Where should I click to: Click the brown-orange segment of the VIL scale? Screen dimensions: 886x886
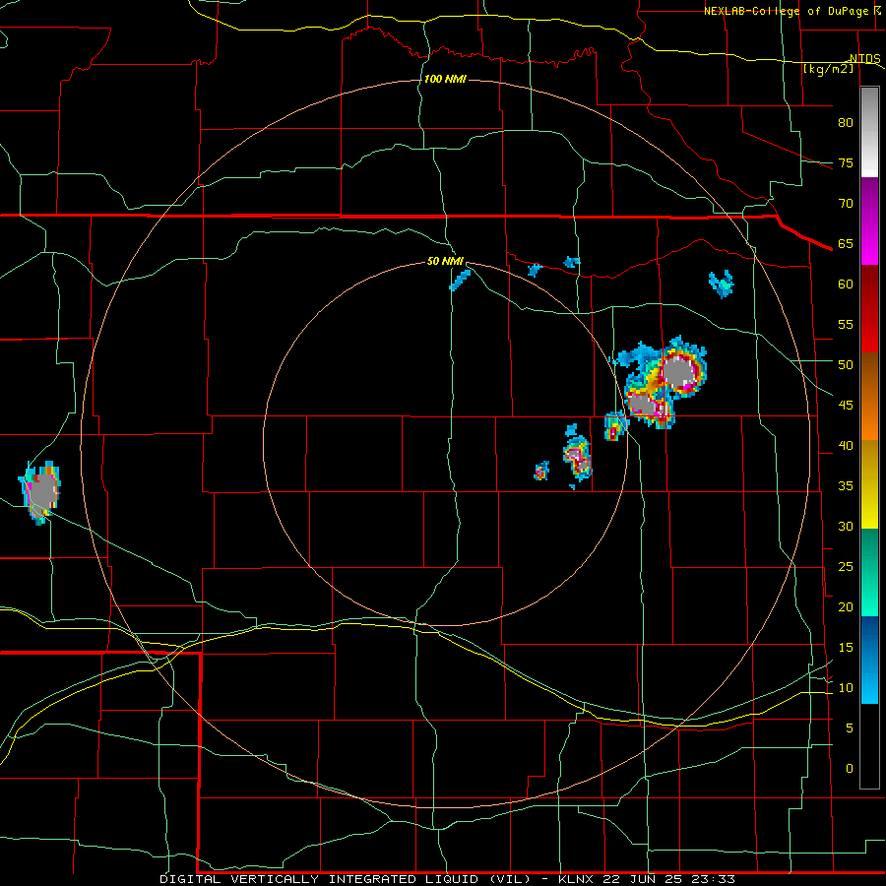tap(869, 396)
